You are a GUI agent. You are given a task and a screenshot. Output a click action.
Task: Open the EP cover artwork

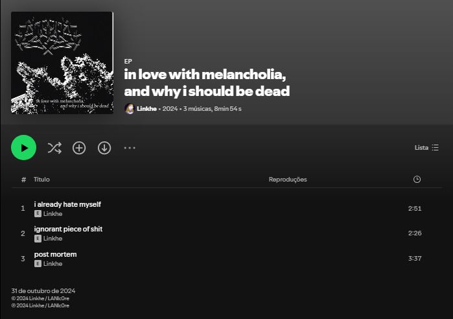pos(62,63)
